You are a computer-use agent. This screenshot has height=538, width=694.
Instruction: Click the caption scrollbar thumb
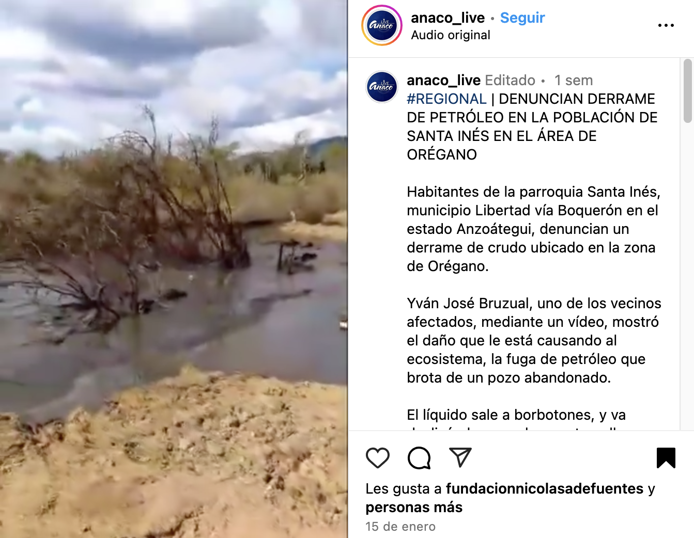point(687,91)
